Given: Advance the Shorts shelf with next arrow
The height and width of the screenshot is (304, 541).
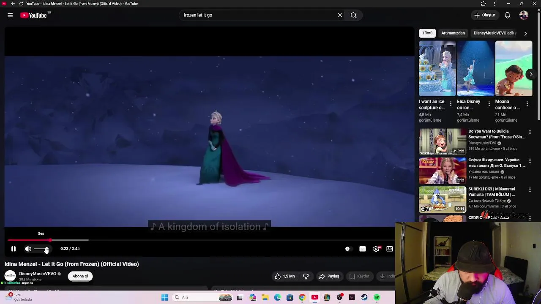Looking at the screenshot, I should click(531, 74).
